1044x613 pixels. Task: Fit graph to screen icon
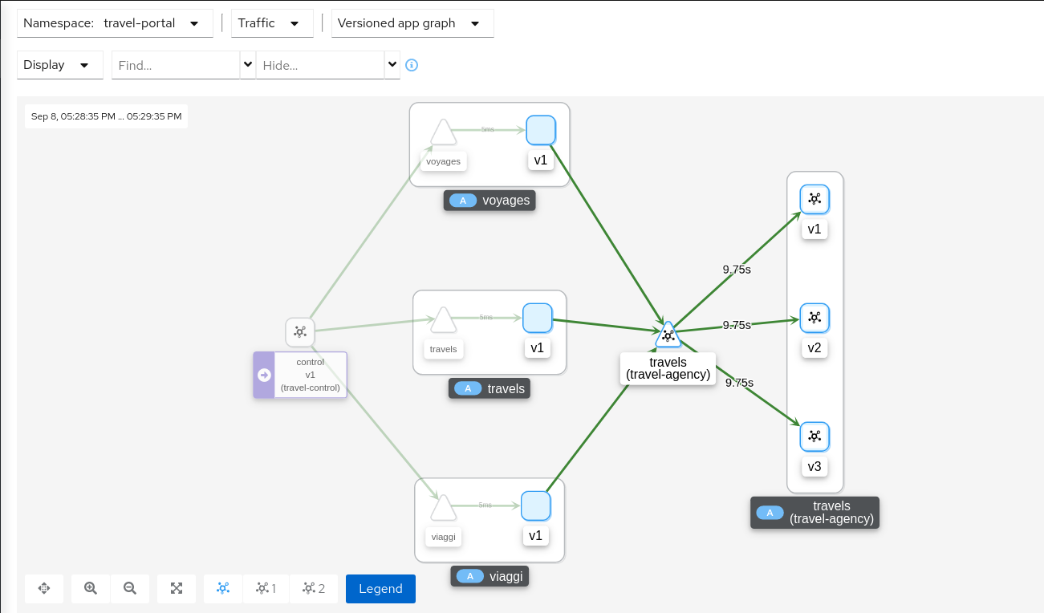(x=177, y=588)
